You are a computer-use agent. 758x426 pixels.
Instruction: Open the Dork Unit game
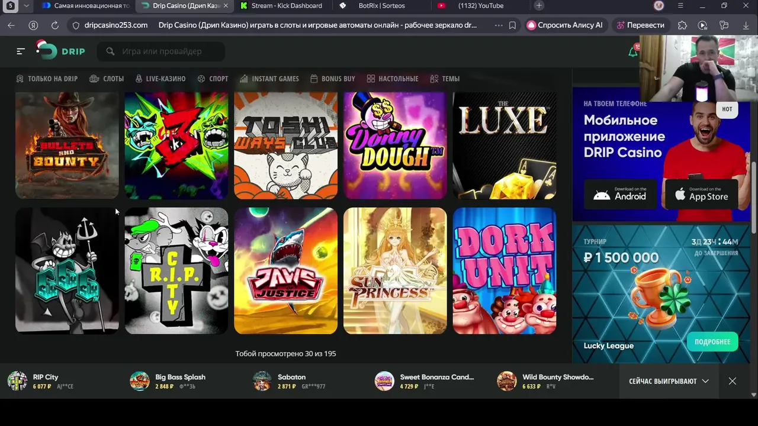click(x=505, y=270)
